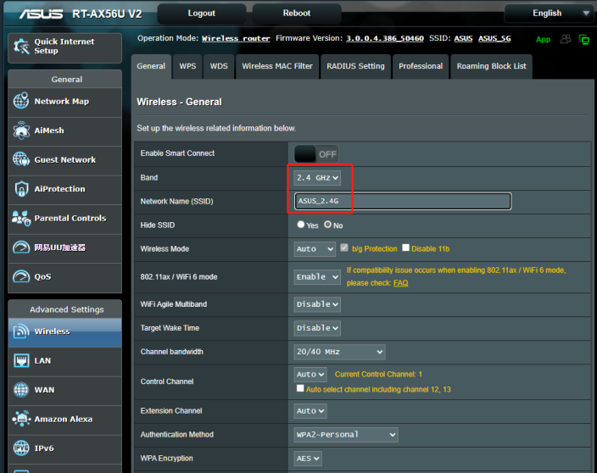This screenshot has height=473, width=597.
Task: Click the ASUS SSID link
Action: (463, 38)
